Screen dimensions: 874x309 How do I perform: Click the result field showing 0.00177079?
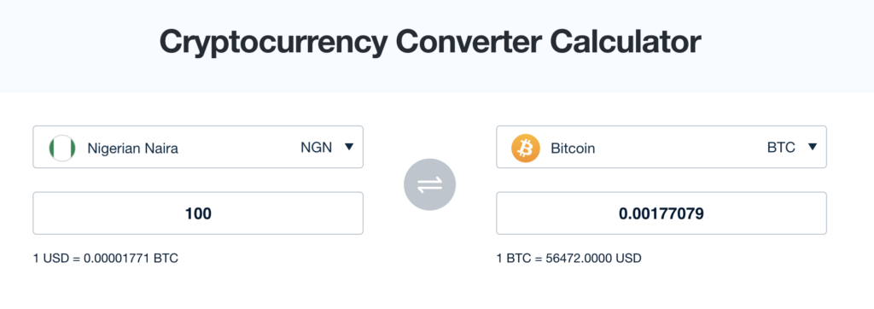[661, 213]
